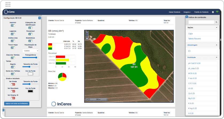Collapse the Seções section

click(216, 27)
